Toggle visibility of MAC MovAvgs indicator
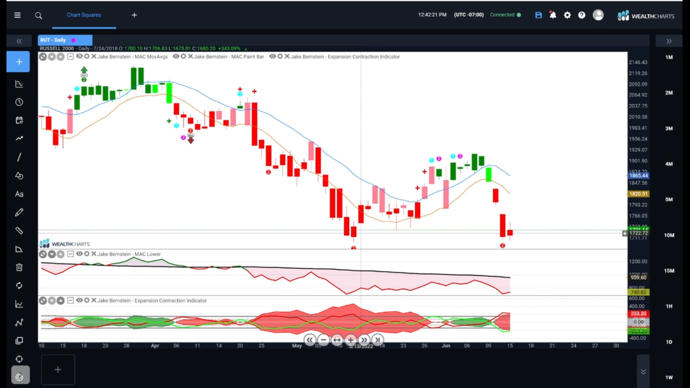 click(79, 56)
